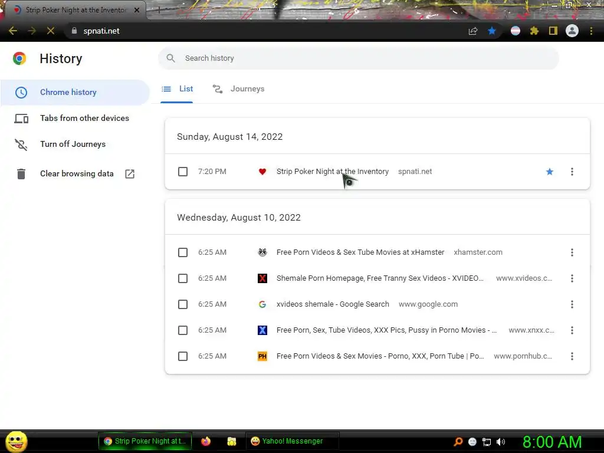Screen dimensions: 604x453
Task: Stop page loading with the X button
Action: point(51,31)
